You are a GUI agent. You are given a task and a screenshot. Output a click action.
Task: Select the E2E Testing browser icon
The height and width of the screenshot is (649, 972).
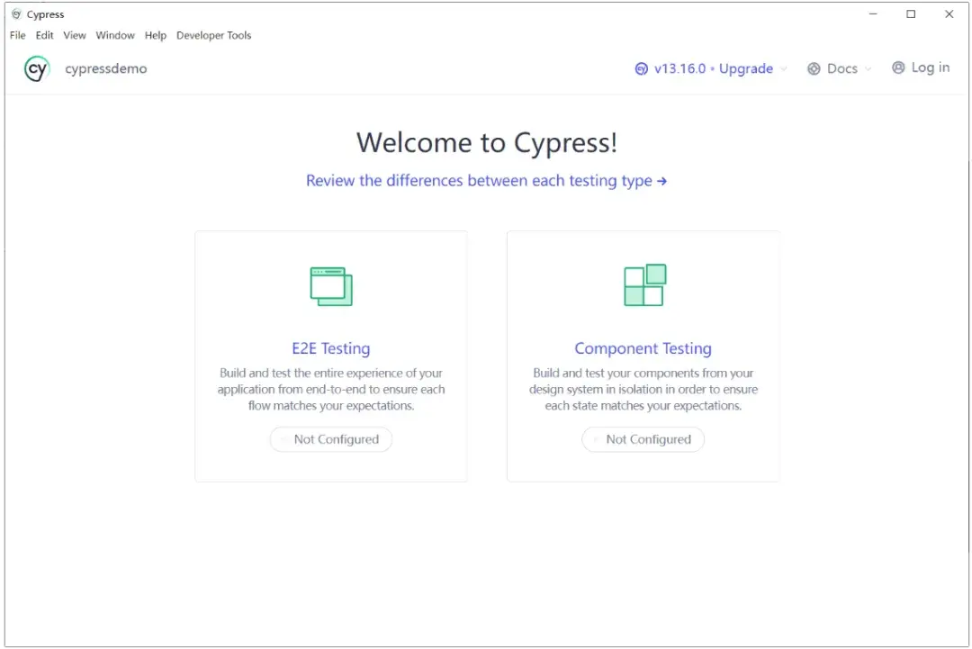click(330, 284)
